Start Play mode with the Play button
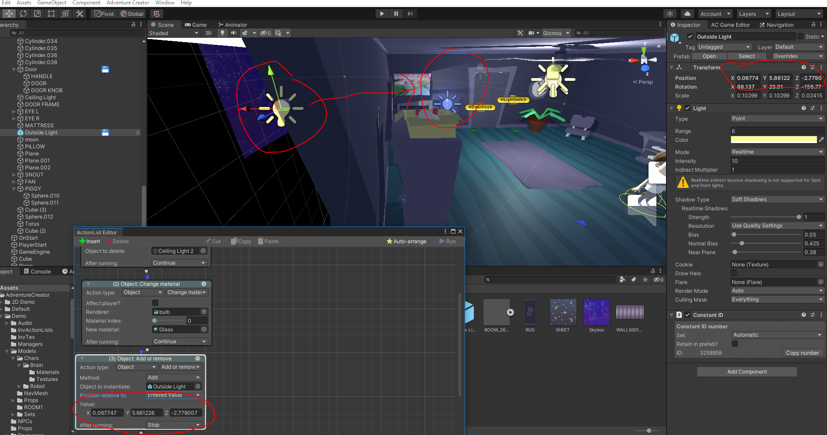Image resolution: width=827 pixels, height=435 pixels. (382, 14)
